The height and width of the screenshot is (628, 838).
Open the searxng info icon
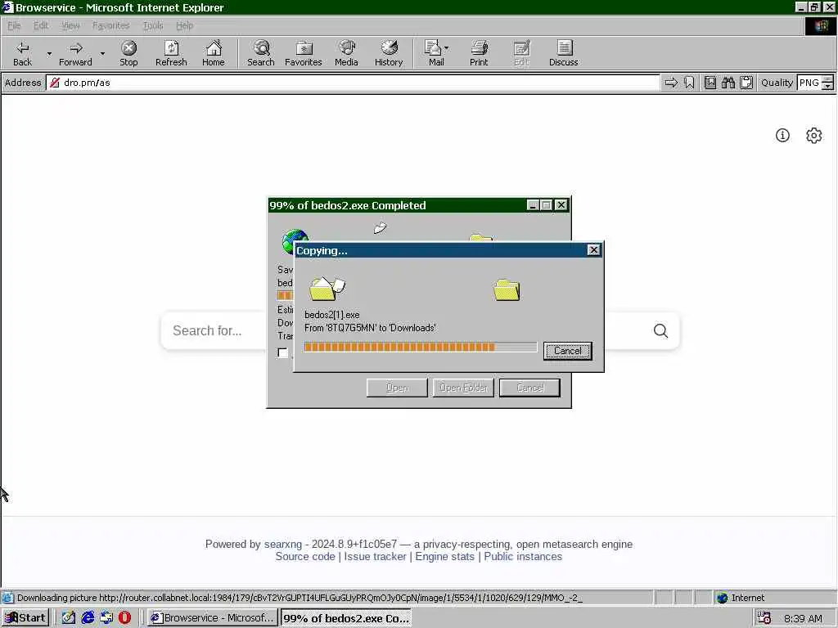pyautogui.click(x=782, y=135)
